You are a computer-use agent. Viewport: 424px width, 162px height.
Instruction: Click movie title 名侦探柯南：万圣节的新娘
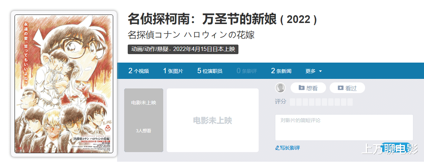[x=202, y=19]
